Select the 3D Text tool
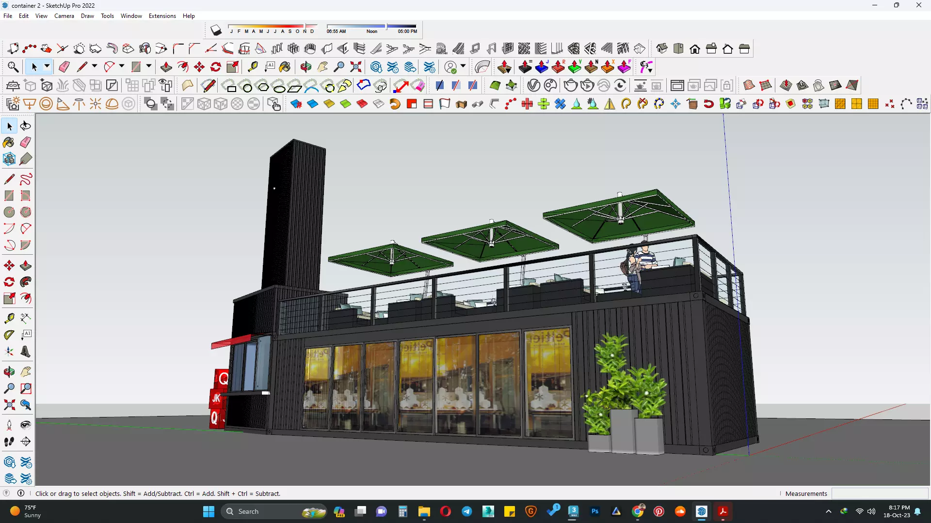Image resolution: width=931 pixels, height=523 pixels. tap(26, 352)
